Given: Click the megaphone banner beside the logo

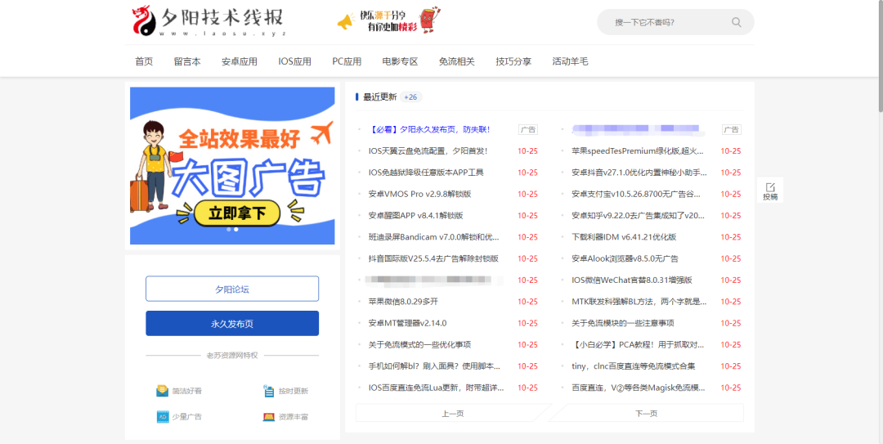Looking at the screenshot, I should (388, 21).
